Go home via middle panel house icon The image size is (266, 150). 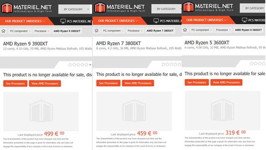97,31
